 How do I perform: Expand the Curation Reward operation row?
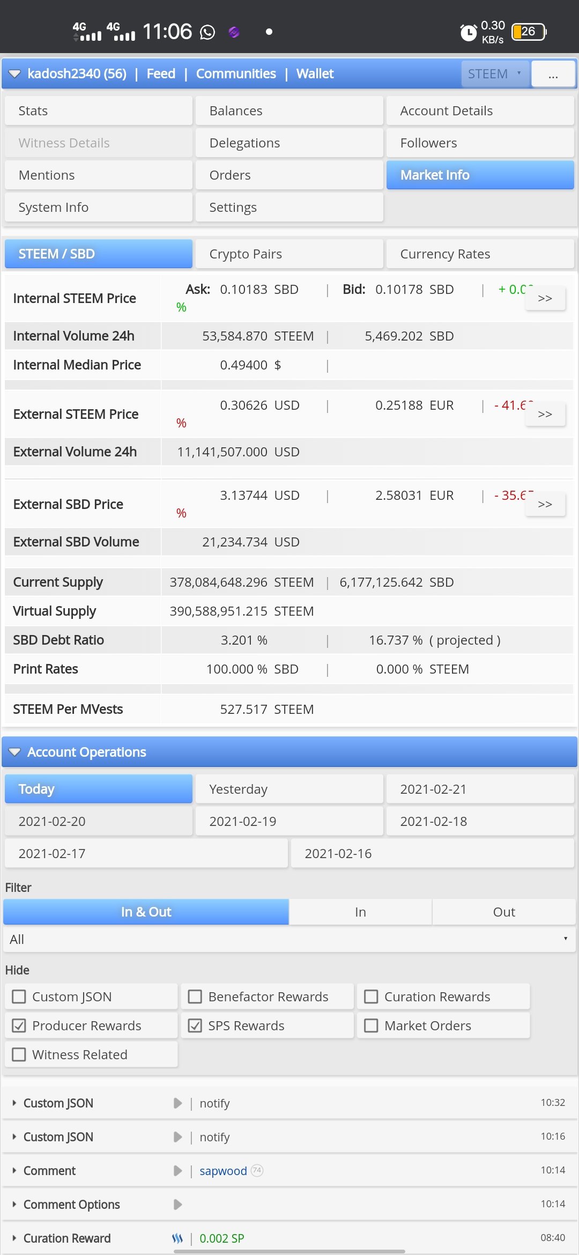(14, 1238)
